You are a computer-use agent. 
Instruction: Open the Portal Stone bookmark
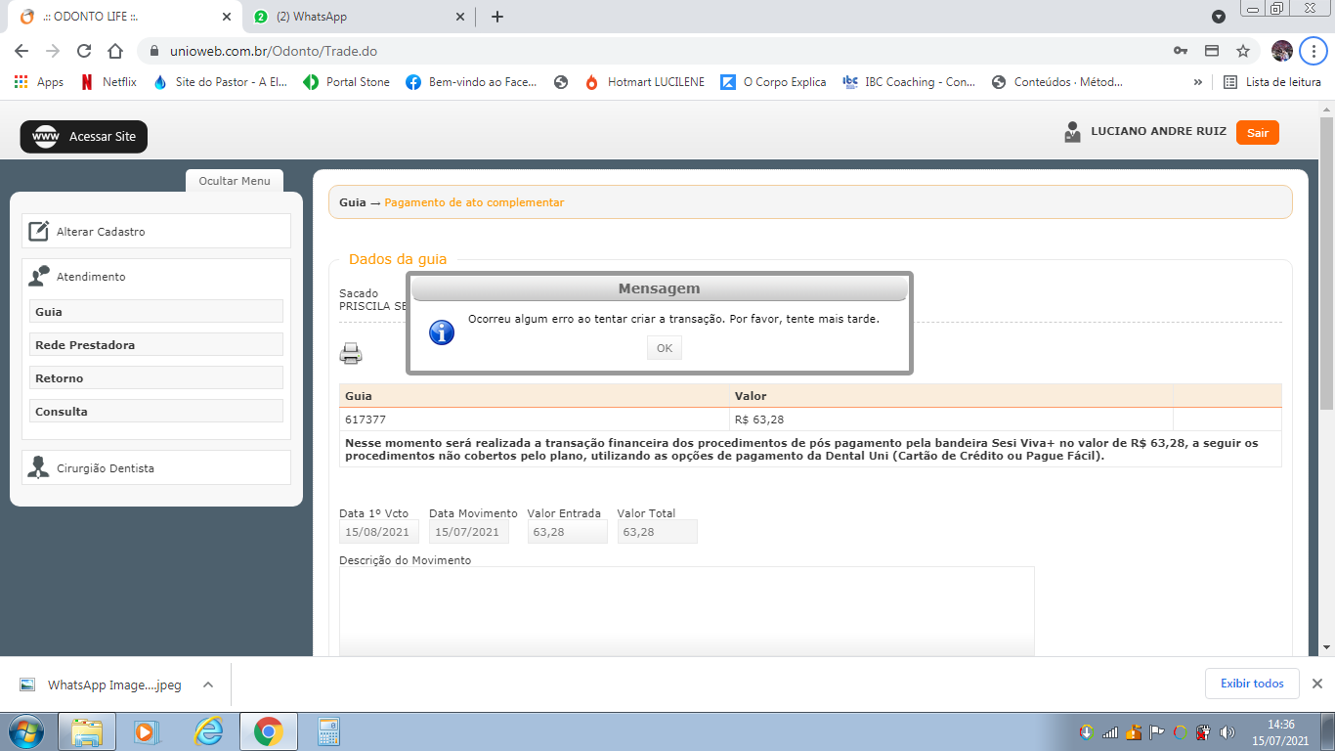click(x=347, y=82)
